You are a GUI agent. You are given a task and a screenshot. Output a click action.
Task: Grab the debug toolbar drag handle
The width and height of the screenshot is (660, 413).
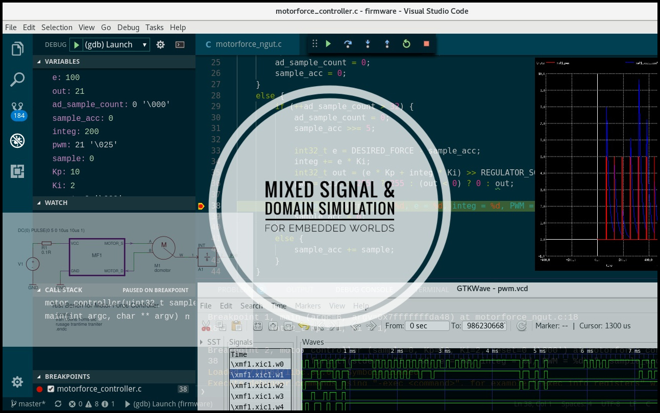click(314, 44)
